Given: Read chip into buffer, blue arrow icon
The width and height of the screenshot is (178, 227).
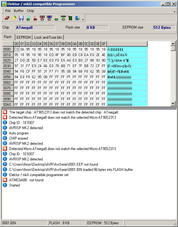Looking at the screenshot, I should pyautogui.click(x=49, y=18).
